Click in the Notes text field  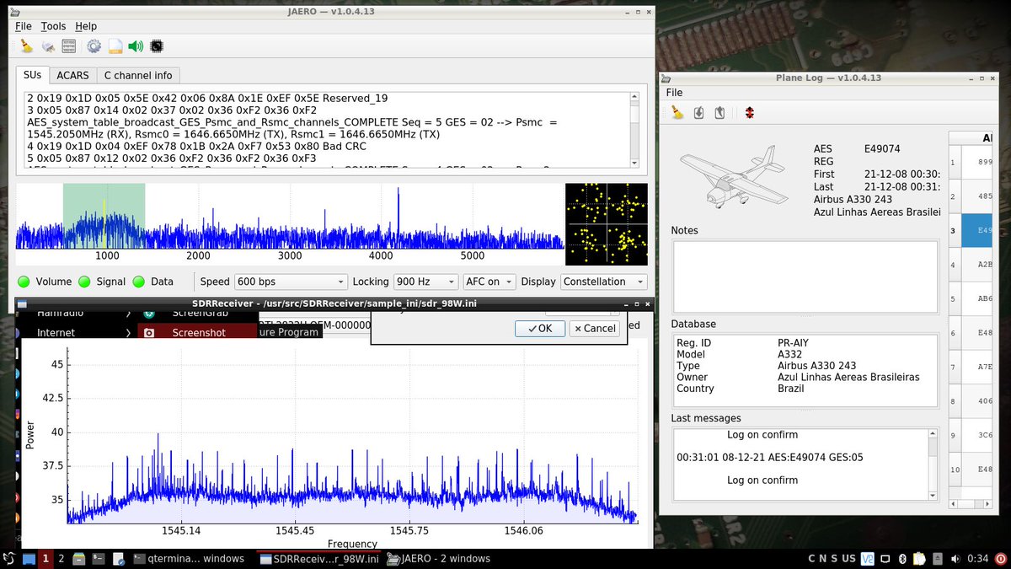click(805, 276)
